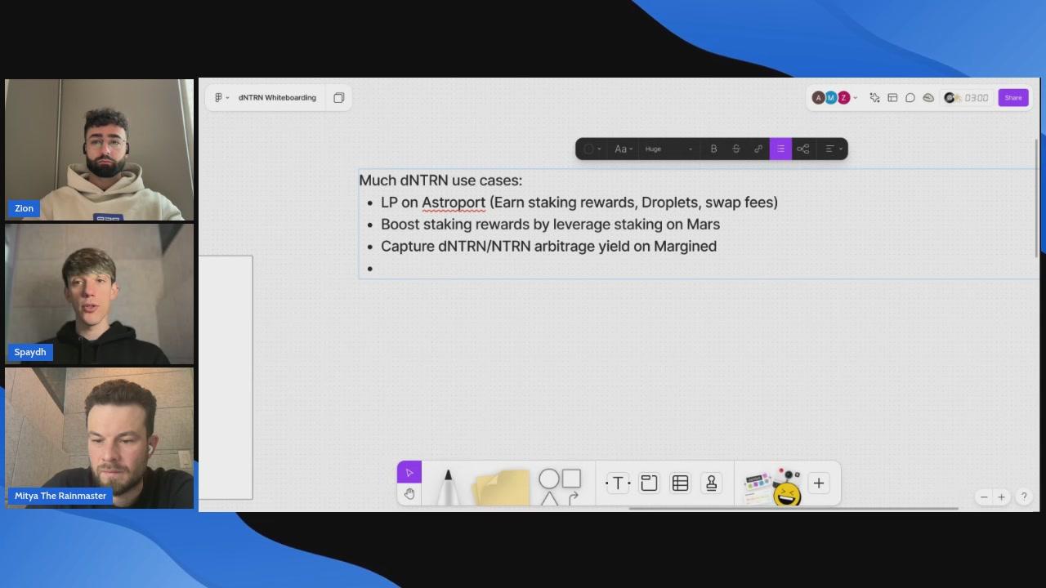Open the pages panel icon
1046x588 pixels.
[x=338, y=97]
